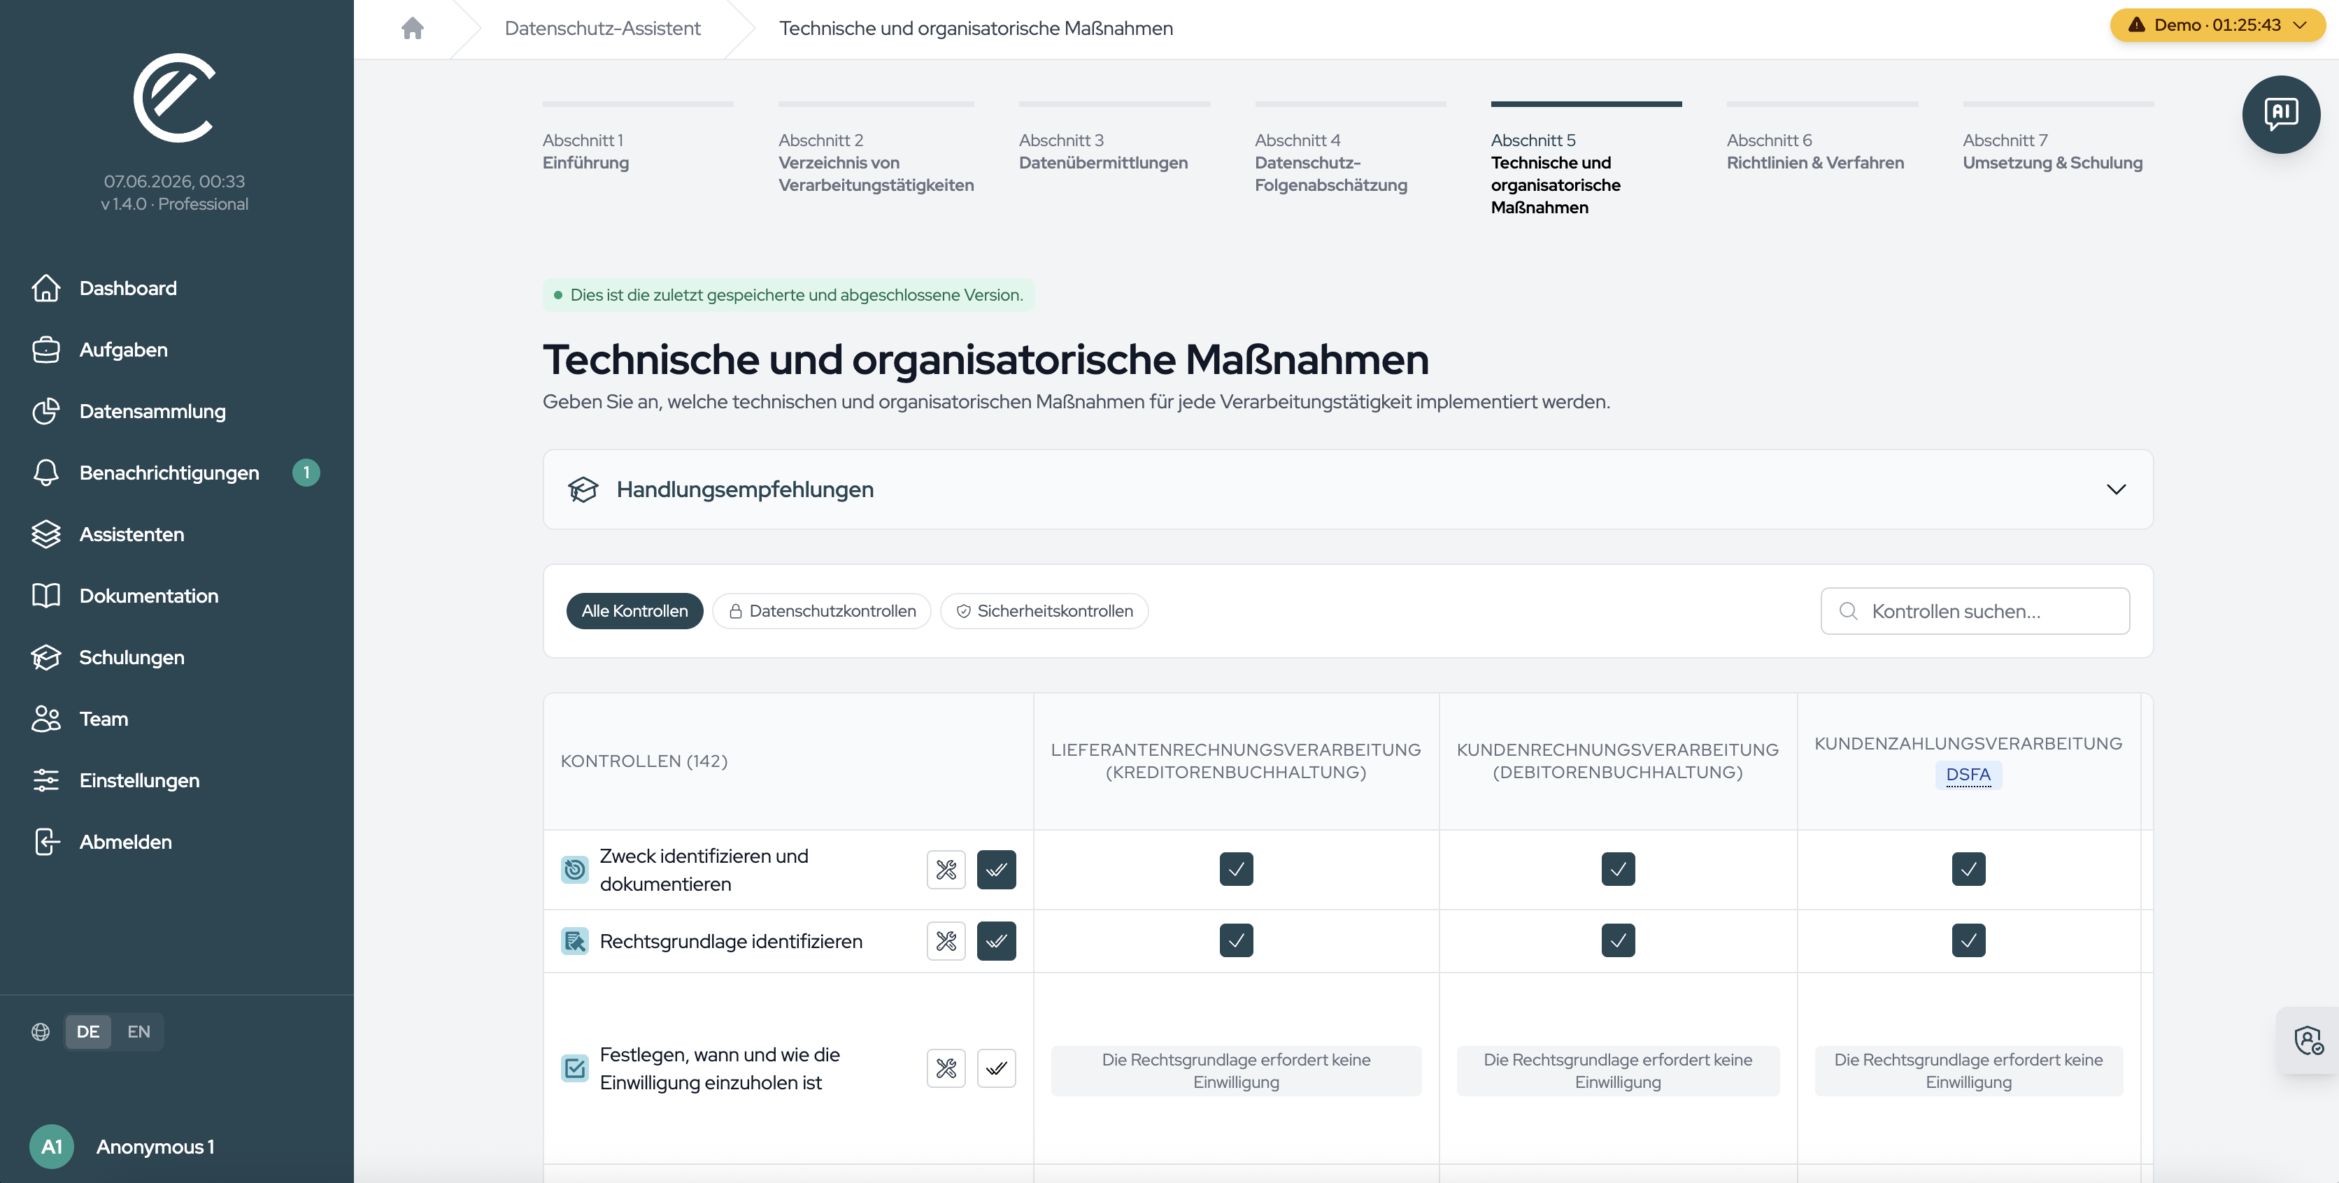Image resolution: width=2339 pixels, height=1183 pixels.
Task: Go to Datensammlung in sidebar
Action: click(152, 411)
